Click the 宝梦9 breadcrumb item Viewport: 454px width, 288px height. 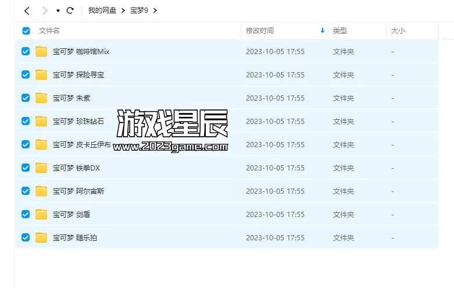(x=139, y=10)
